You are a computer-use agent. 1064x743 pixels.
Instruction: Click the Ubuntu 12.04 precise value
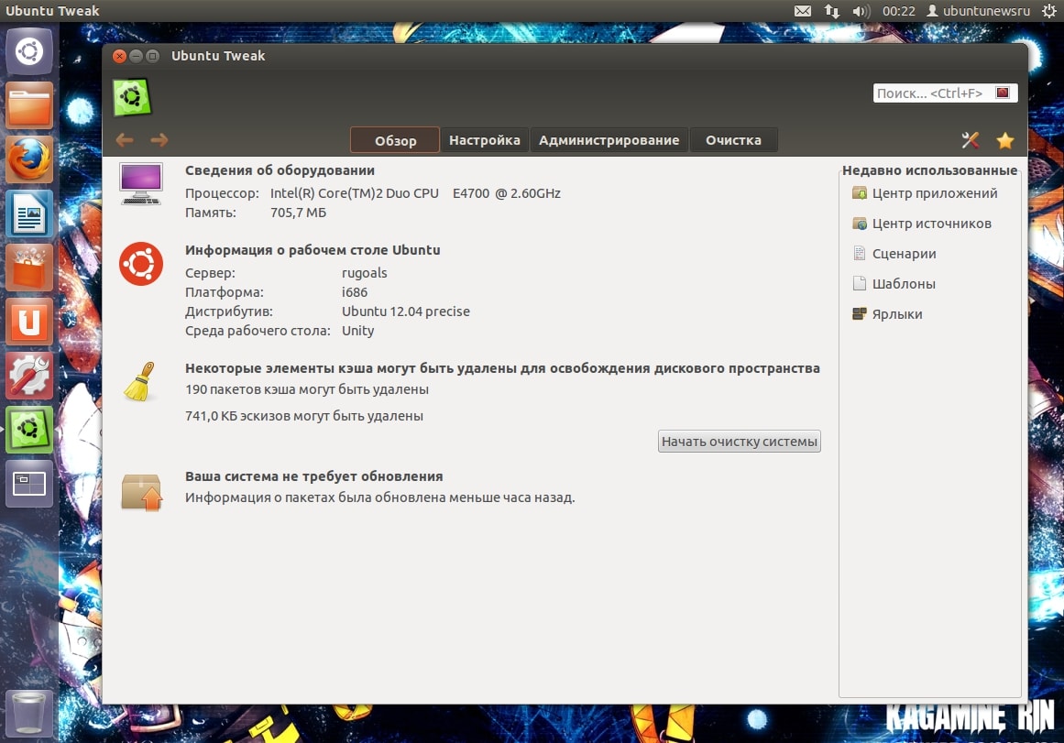pos(406,311)
